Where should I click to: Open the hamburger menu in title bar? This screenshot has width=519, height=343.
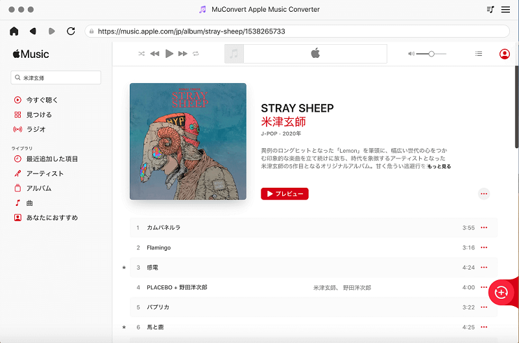pos(505,9)
